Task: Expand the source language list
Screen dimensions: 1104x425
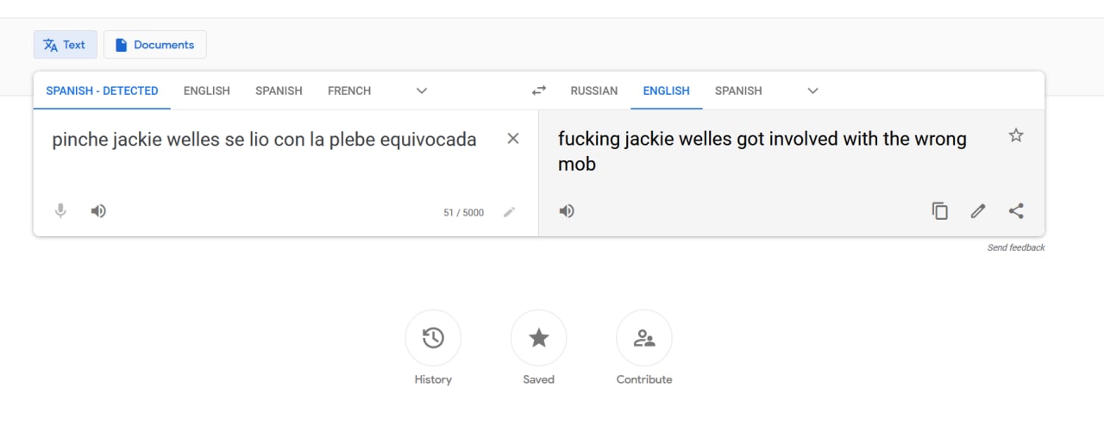Action: [x=422, y=91]
